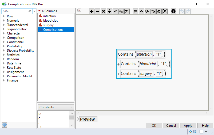214x135 pixels.
Task: Click the gear icon below the function list
Action: (x=5, y=125)
